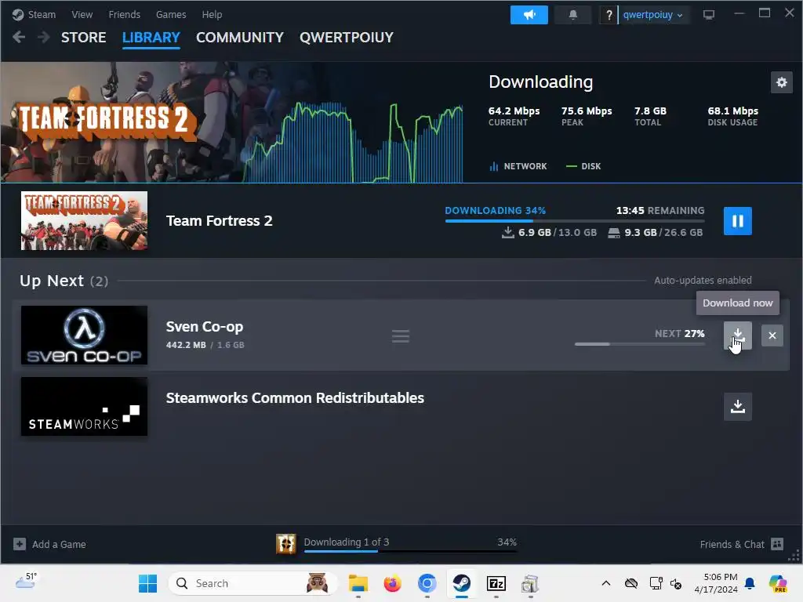Open the Chrome-like browser taskbar icon
The image size is (803, 602).
point(427,583)
